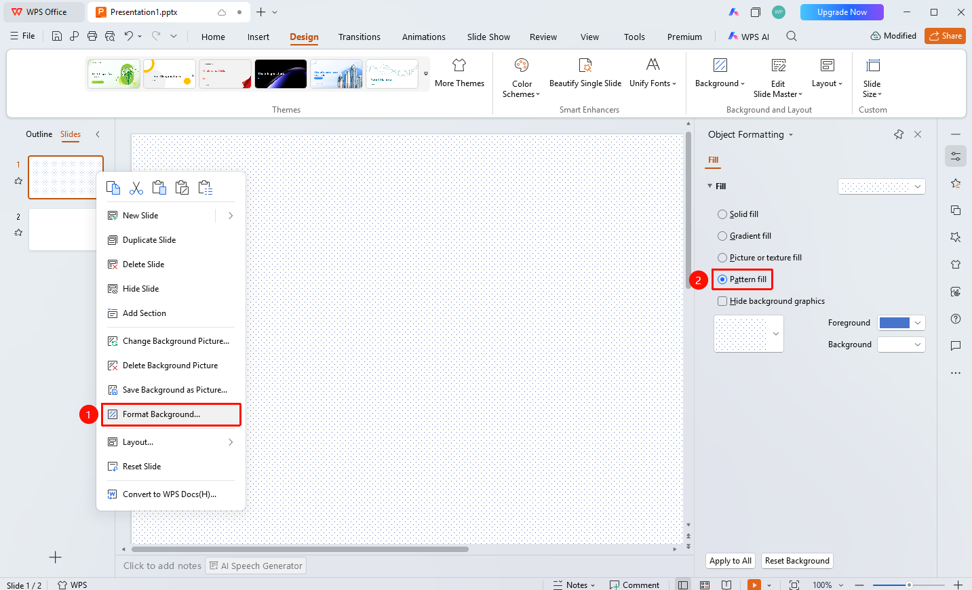
Task: Click the Apply to All button
Action: pos(731,561)
